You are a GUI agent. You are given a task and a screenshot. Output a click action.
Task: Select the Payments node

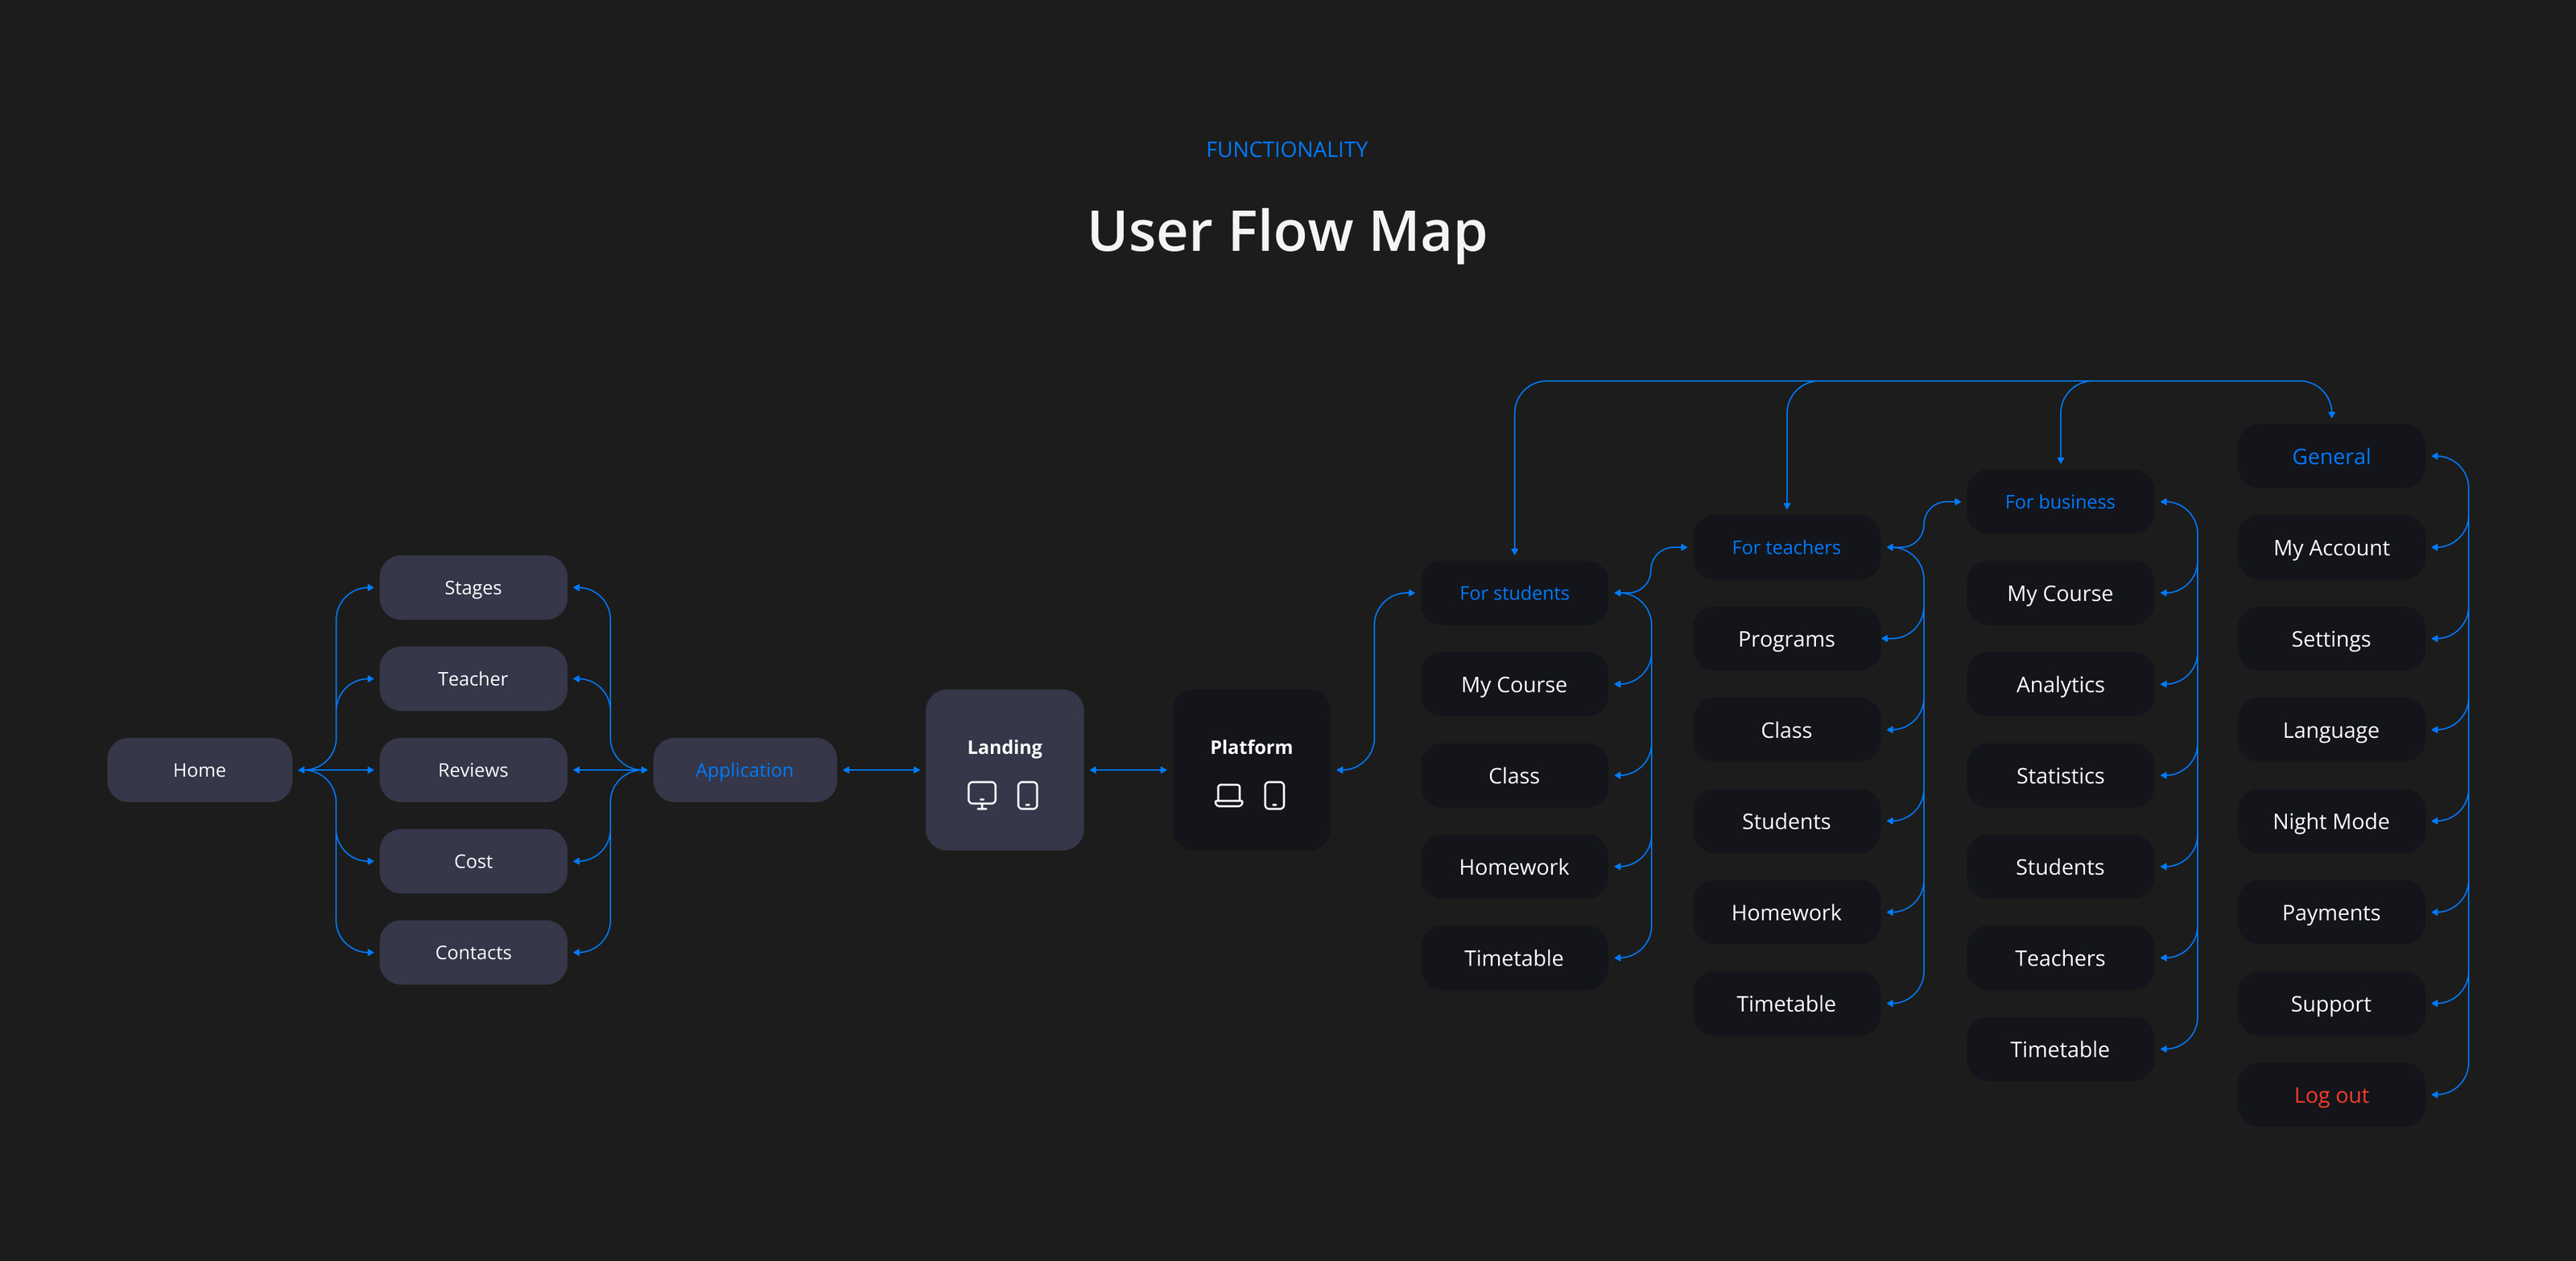coord(2331,912)
